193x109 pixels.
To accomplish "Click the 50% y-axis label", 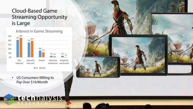I will click(x=10, y=36).
